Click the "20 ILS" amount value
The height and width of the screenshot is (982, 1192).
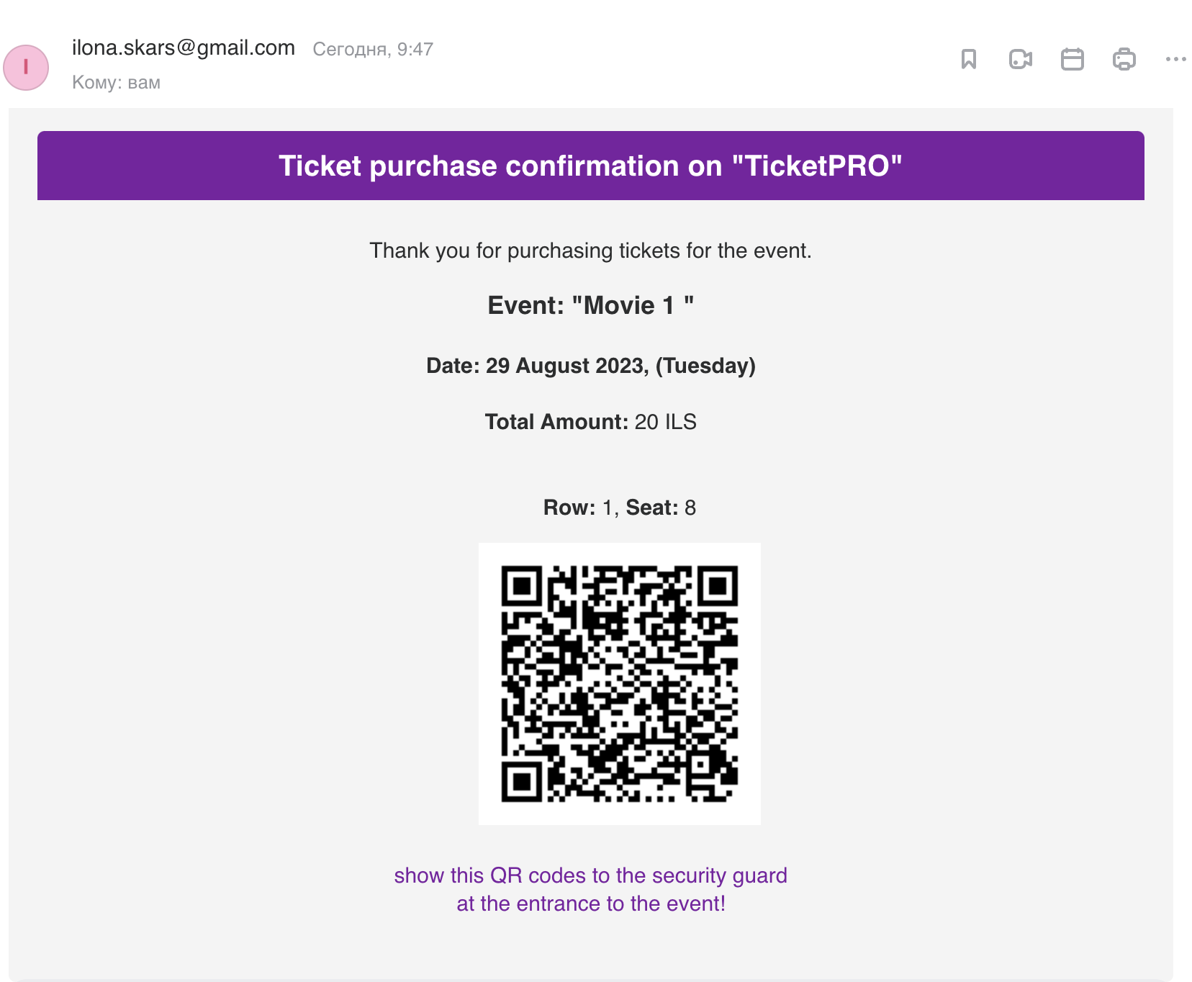[666, 422]
